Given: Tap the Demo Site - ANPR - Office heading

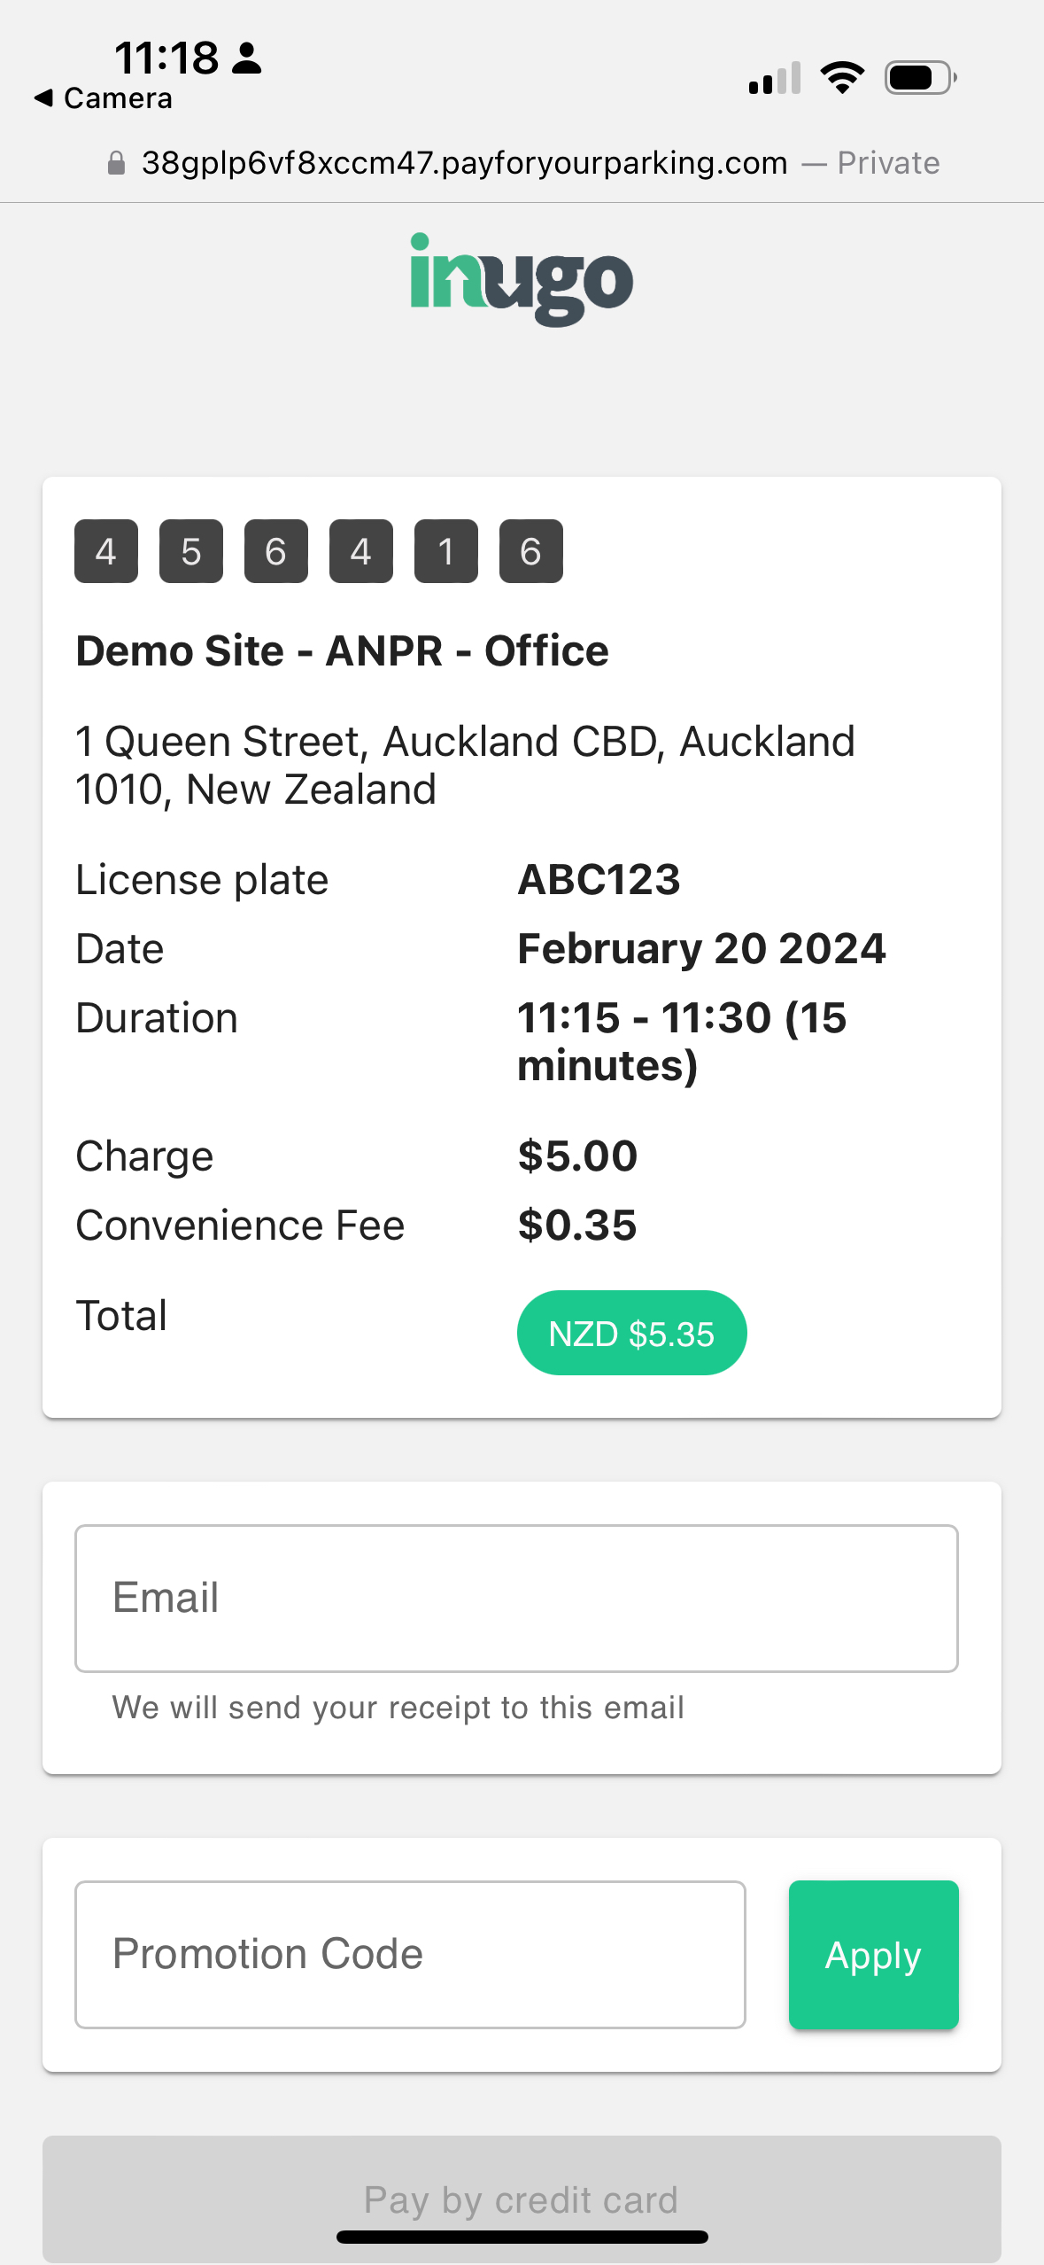Looking at the screenshot, I should tap(342, 651).
